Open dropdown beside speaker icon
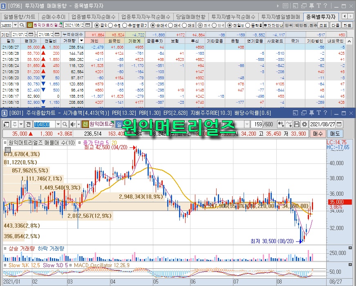Viewport: 356px width, 286px height. [78, 124]
